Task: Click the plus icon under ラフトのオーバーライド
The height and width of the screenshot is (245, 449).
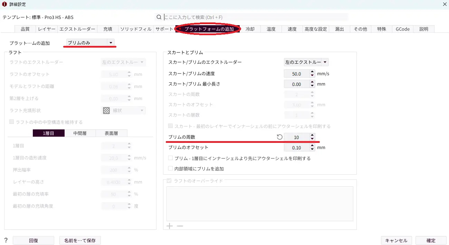Action: (x=170, y=226)
